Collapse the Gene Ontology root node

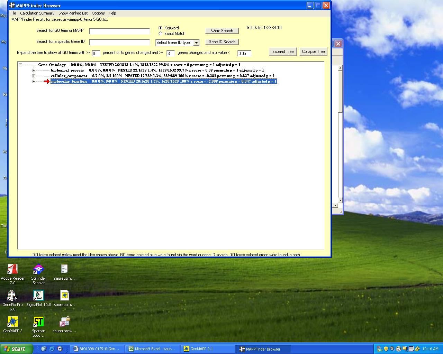pos(20,65)
